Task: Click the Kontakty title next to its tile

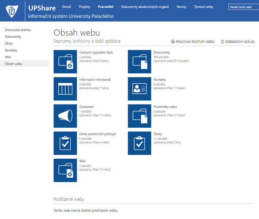Action: pyautogui.click(x=160, y=80)
